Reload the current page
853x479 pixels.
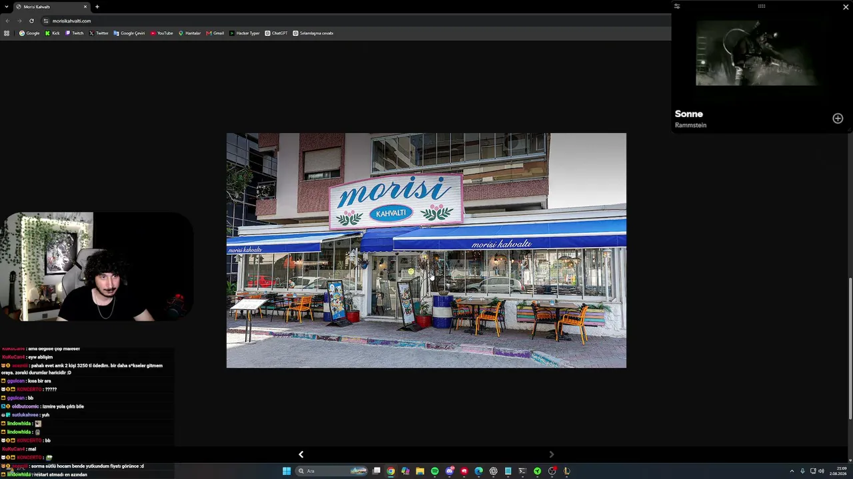point(31,21)
